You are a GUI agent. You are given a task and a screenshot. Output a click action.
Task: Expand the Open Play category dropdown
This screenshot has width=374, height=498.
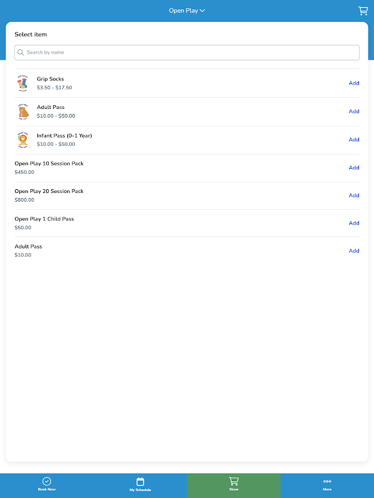(x=187, y=11)
